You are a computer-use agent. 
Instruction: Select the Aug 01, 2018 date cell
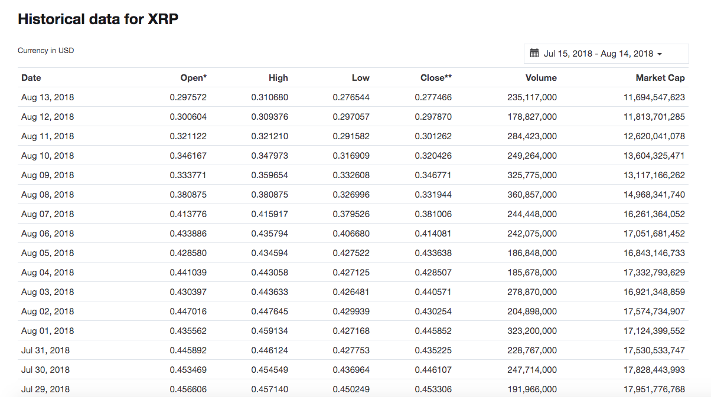click(x=48, y=331)
